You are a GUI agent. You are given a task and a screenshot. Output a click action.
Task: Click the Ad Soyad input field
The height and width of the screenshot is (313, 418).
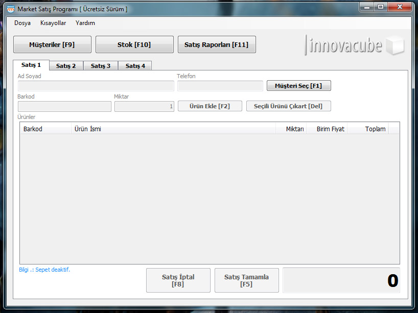(x=96, y=86)
